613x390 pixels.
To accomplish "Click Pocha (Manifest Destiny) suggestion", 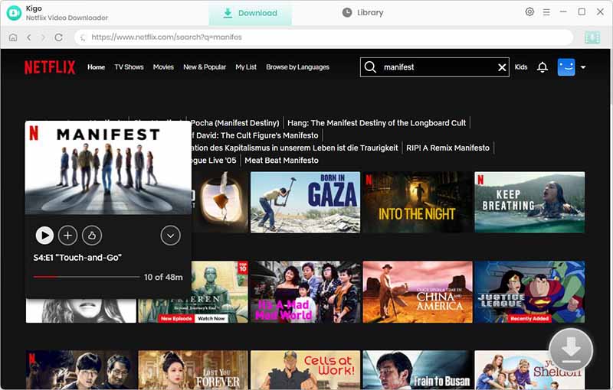I will click(235, 123).
